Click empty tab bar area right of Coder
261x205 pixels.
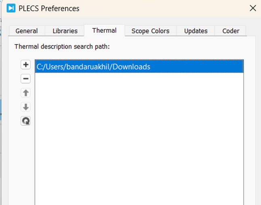tap(251, 30)
